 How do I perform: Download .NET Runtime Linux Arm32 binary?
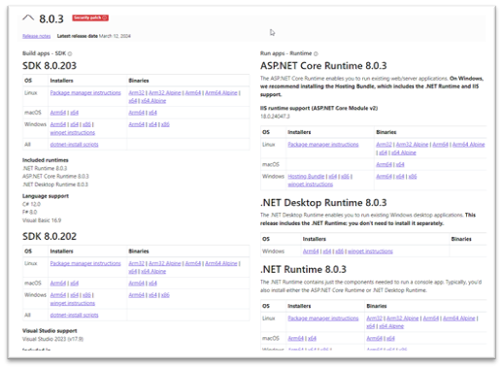click(x=375, y=319)
